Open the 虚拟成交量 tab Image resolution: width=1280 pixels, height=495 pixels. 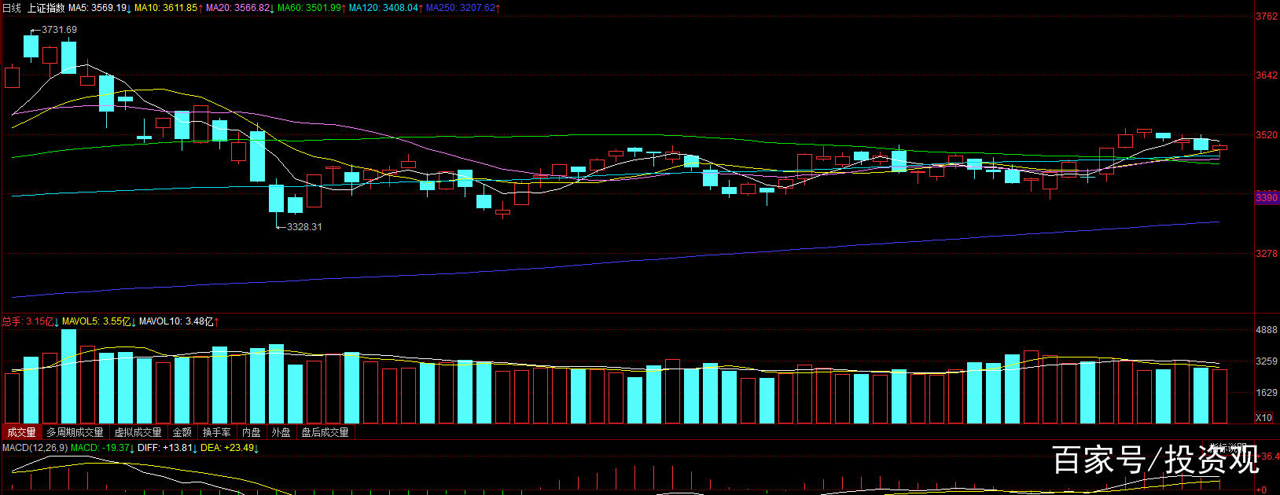(138, 432)
